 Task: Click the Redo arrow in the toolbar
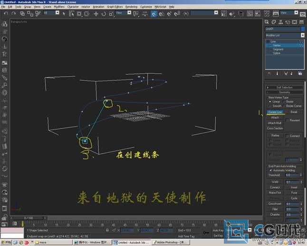(x=13, y=13)
